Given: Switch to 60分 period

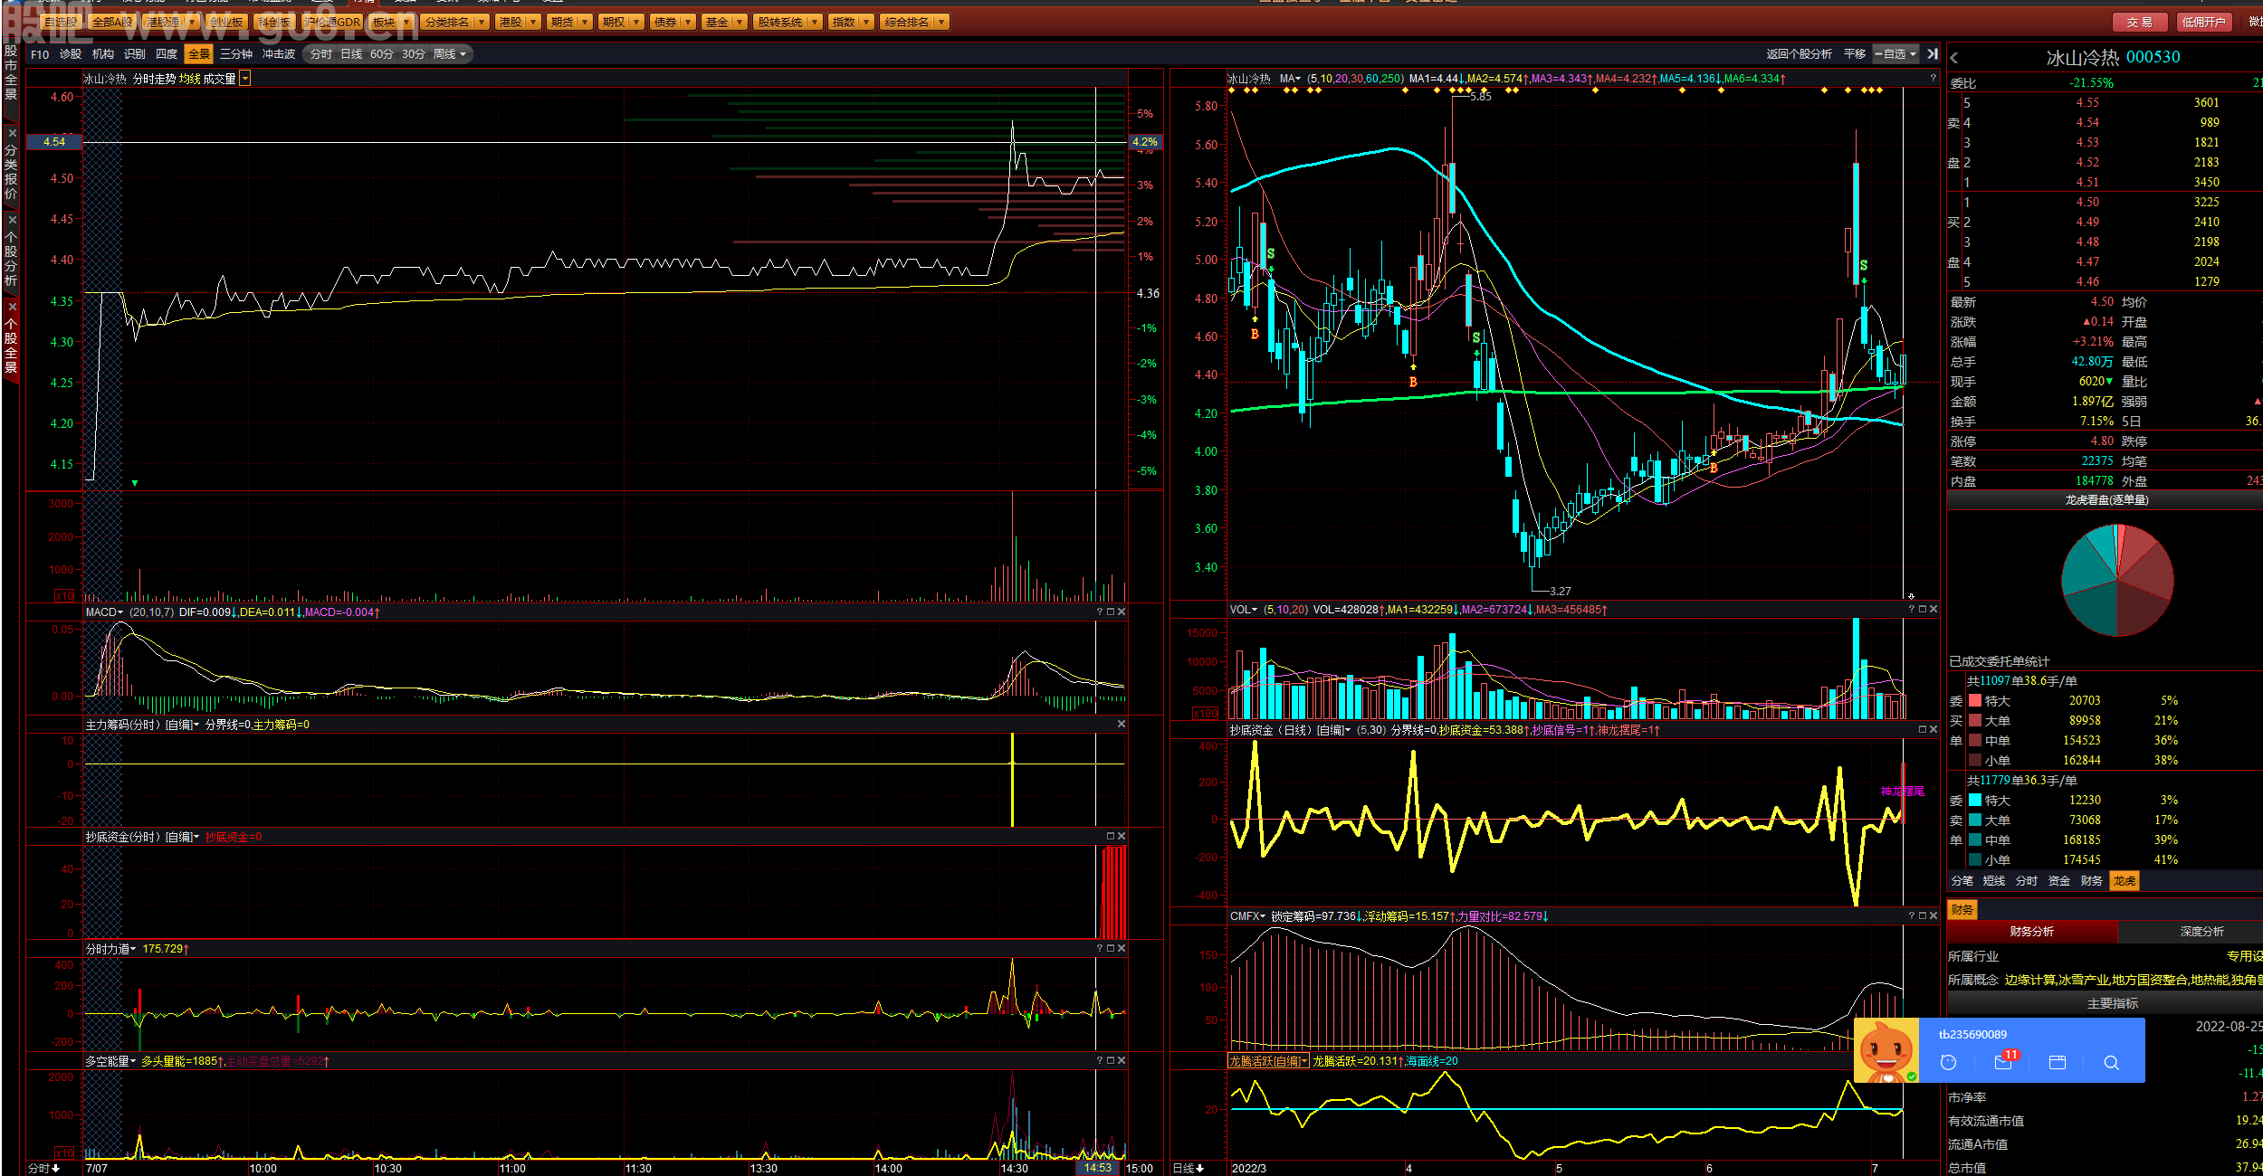Looking at the screenshot, I should [382, 54].
